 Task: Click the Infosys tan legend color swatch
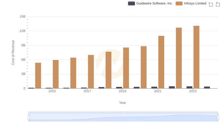[x=179, y=3]
